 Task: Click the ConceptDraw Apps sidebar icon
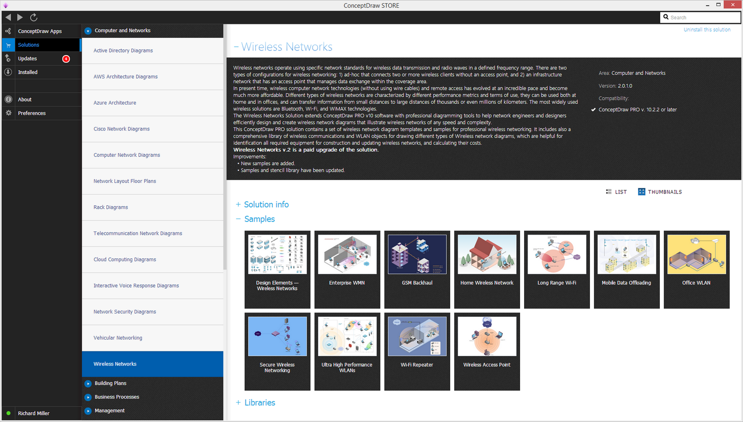(x=8, y=31)
